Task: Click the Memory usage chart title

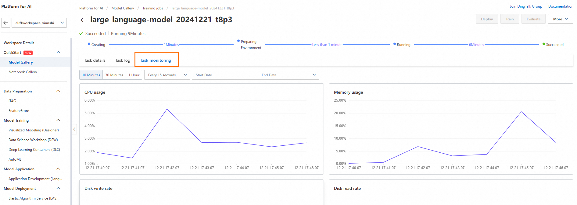Action: (x=349, y=92)
